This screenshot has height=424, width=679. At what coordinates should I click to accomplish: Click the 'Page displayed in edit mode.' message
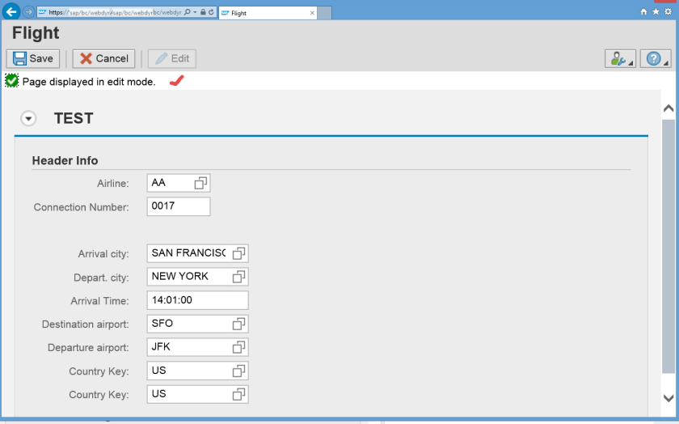tap(89, 82)
